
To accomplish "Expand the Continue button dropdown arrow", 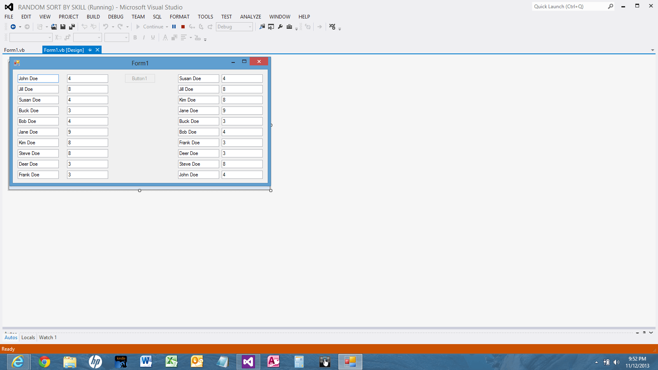I will [x=167, y=27].
